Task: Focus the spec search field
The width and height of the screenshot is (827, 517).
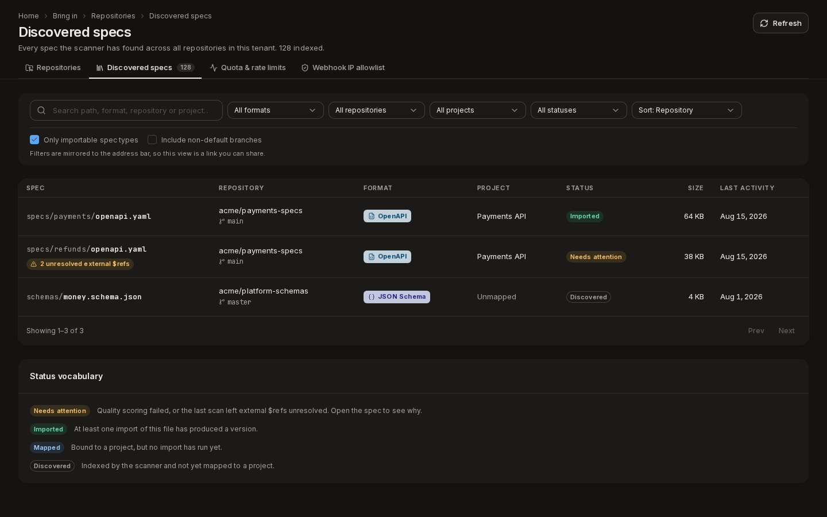Action: coord(126,110)
